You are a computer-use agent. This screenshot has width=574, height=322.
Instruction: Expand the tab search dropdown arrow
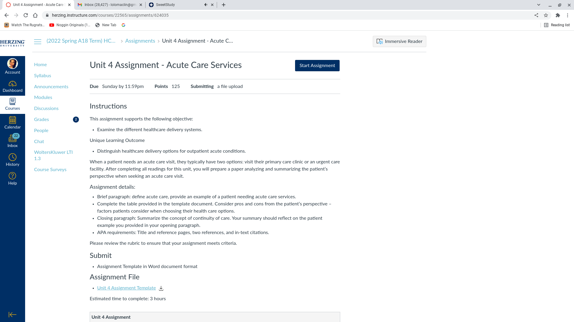(539, 5)
